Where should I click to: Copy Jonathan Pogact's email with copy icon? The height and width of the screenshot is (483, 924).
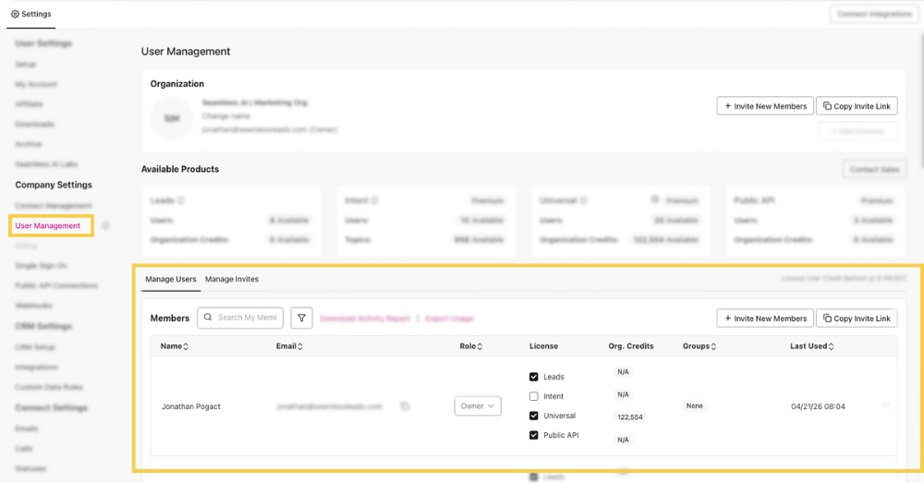tap(405, 406)
